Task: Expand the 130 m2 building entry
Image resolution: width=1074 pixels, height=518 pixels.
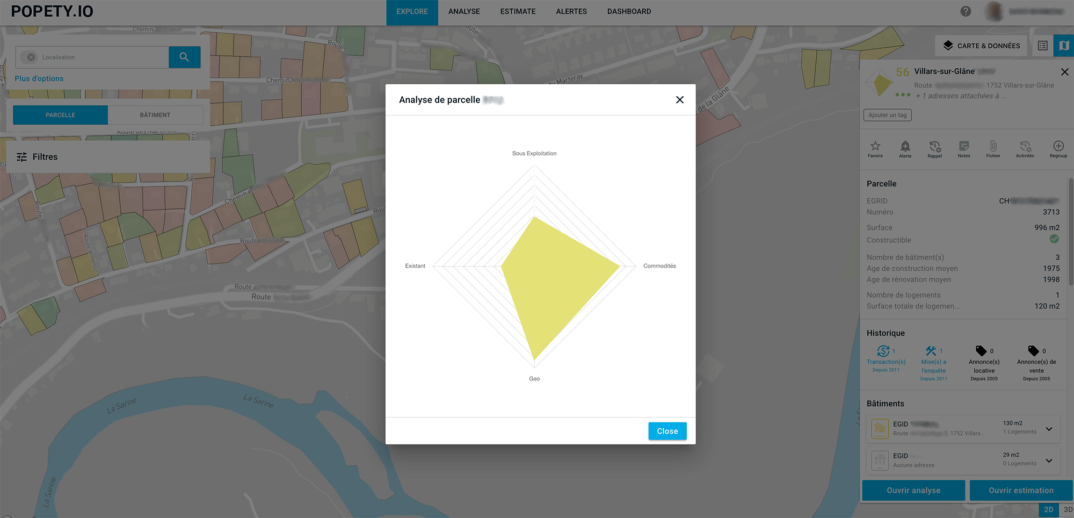Action: [x=1049, y=429]
